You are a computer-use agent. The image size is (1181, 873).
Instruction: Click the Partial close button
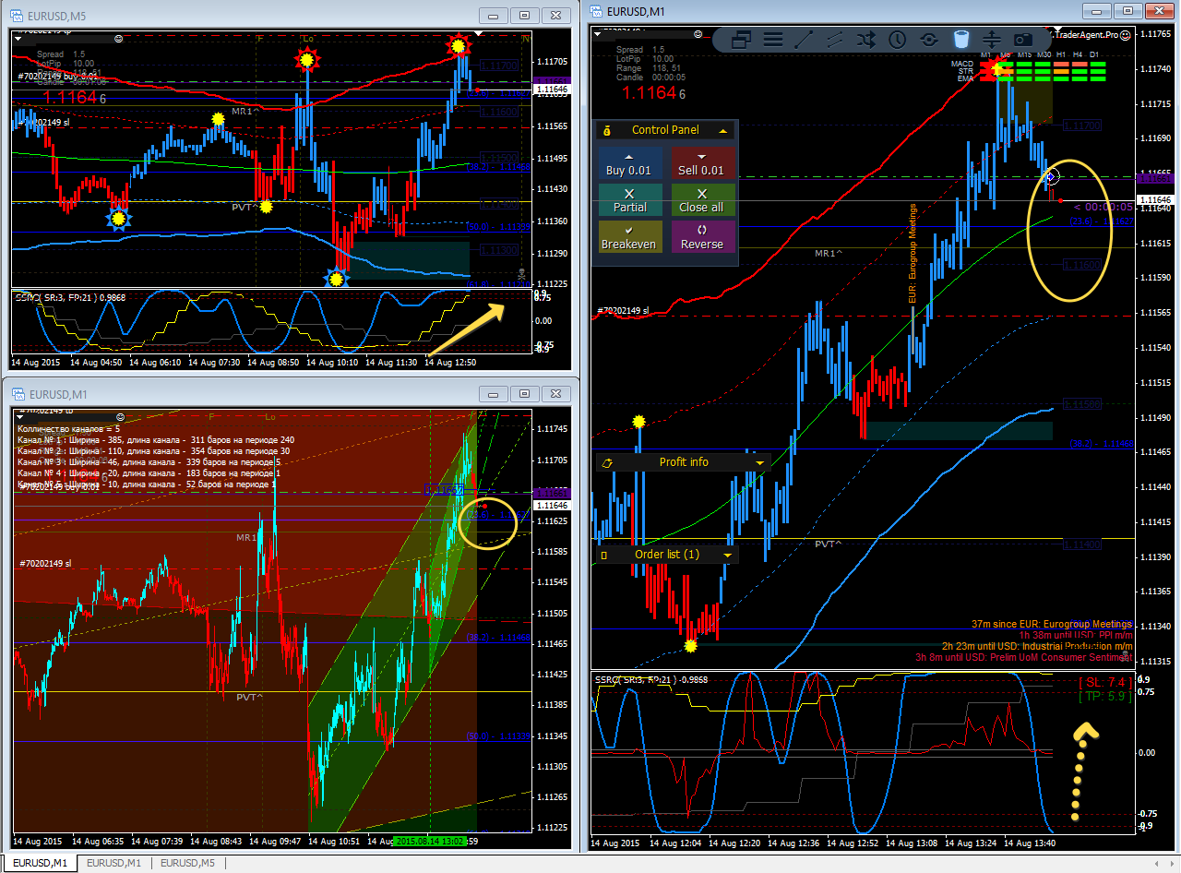point(630,200)
